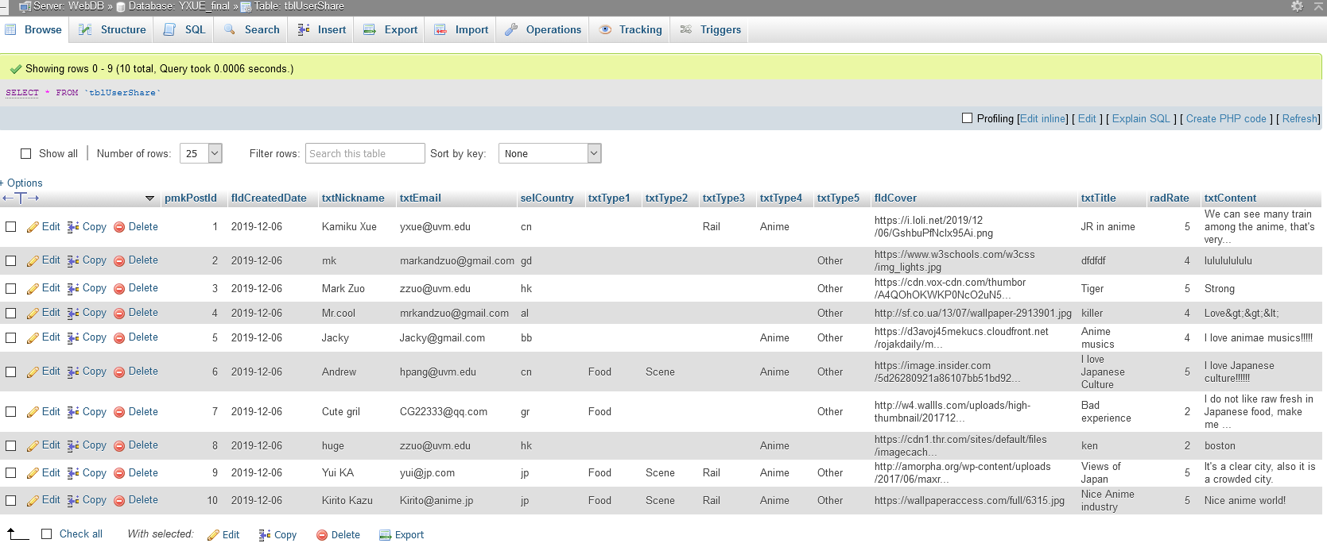1327x547 pixels.
Task: Click the pencil Edit icon for Kirito Kazu row
Action: (x=33, y=500)
